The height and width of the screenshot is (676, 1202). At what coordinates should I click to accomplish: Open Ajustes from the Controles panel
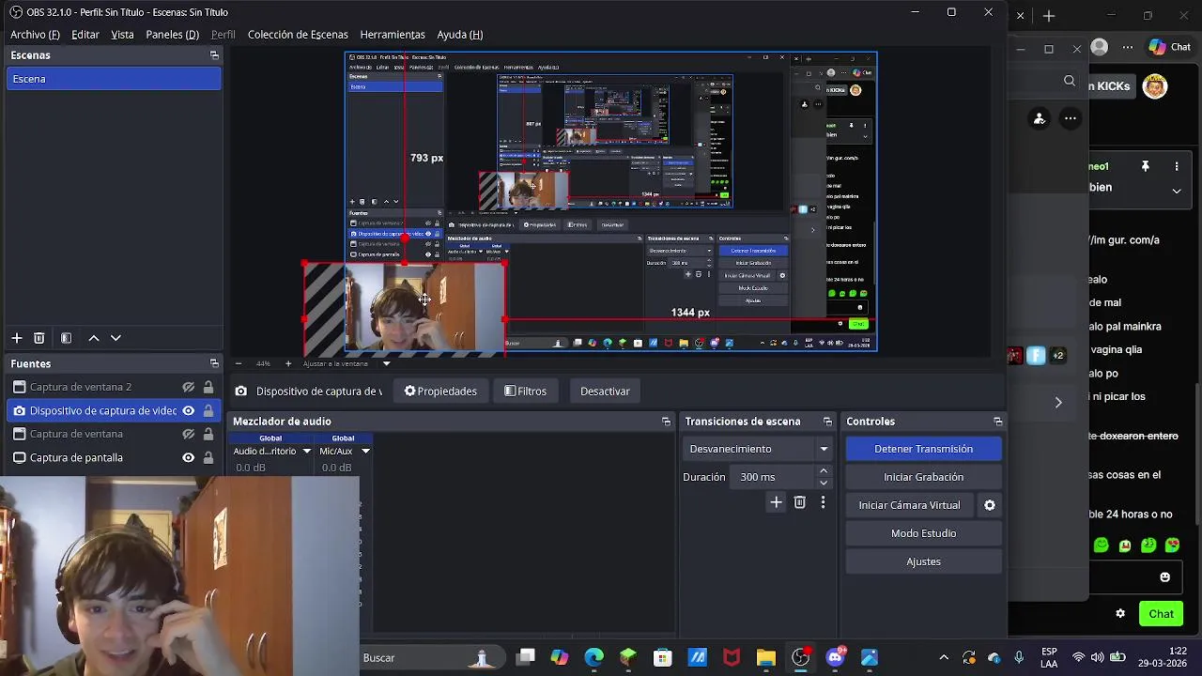tap(924, 561)
